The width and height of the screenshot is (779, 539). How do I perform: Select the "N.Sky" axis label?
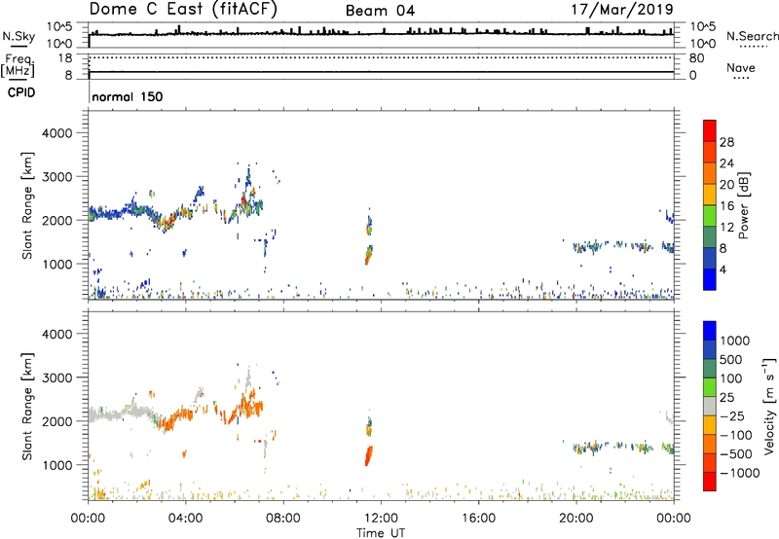[x=19, y=36]
